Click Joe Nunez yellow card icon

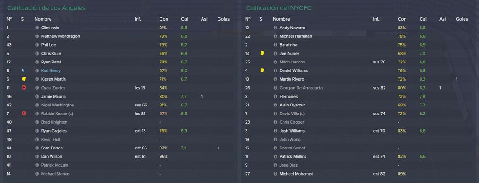[x=262, y=53]
